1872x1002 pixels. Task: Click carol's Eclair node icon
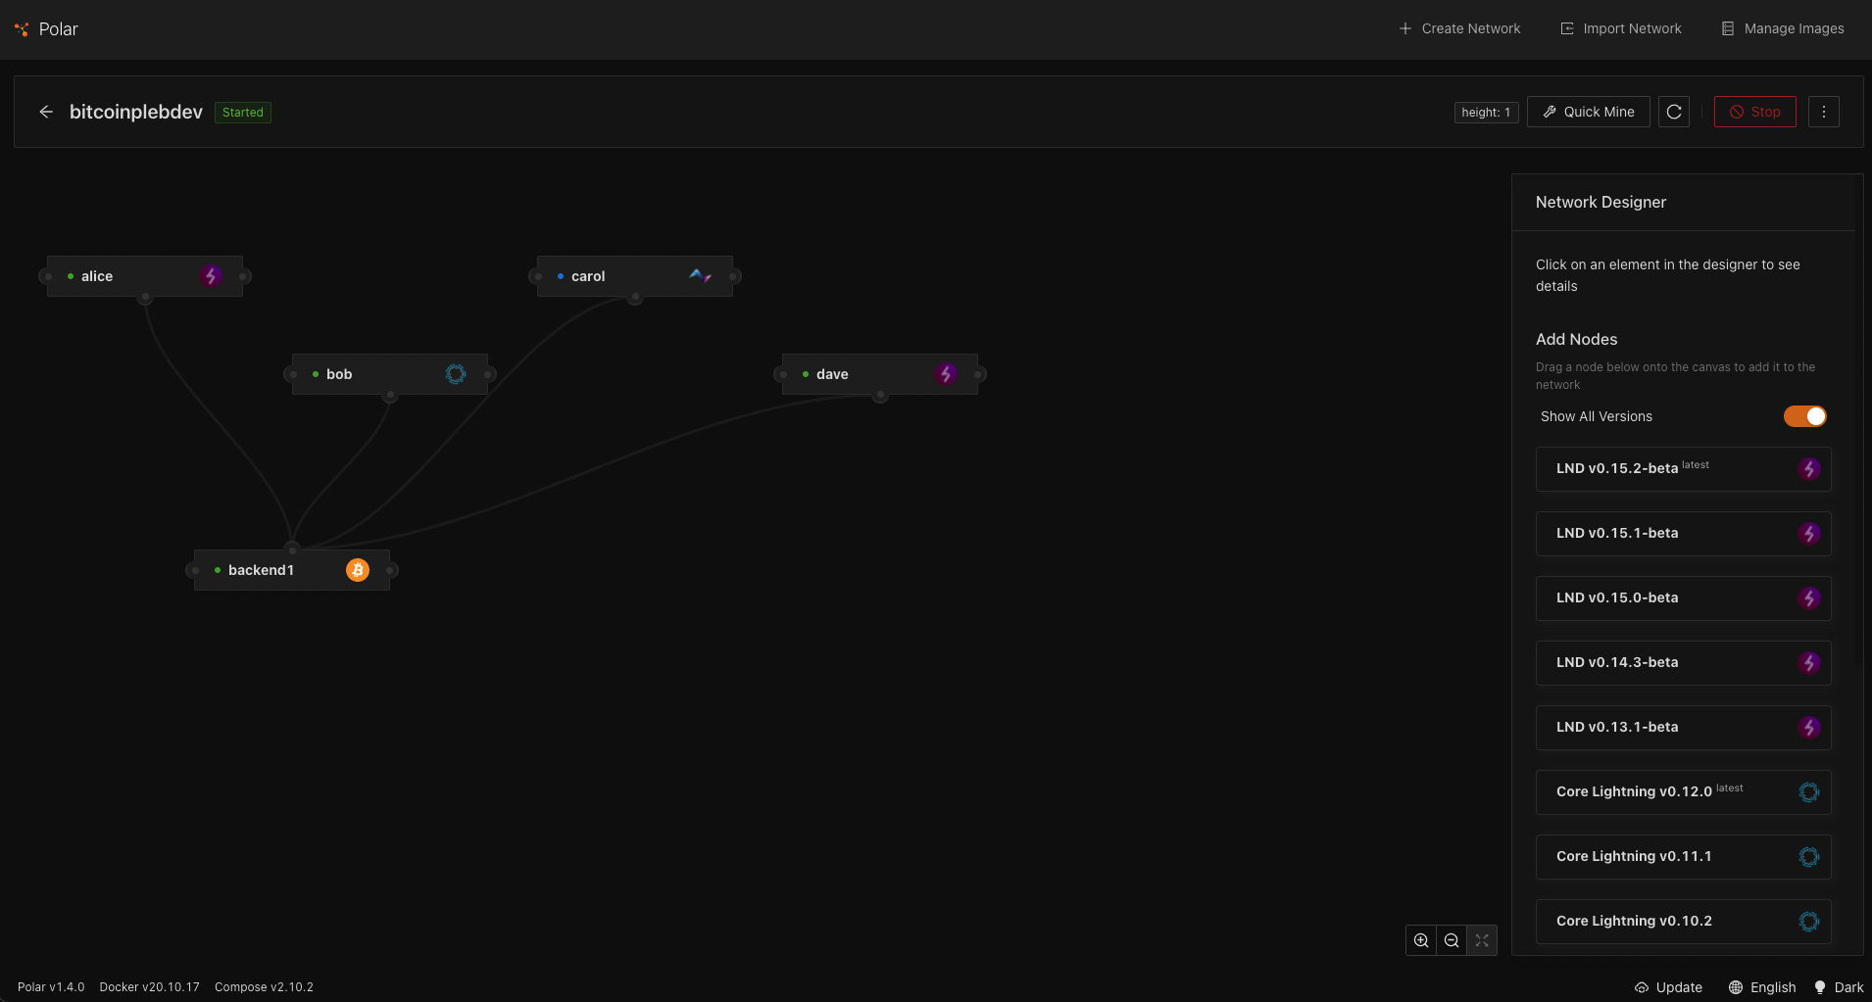701,276
